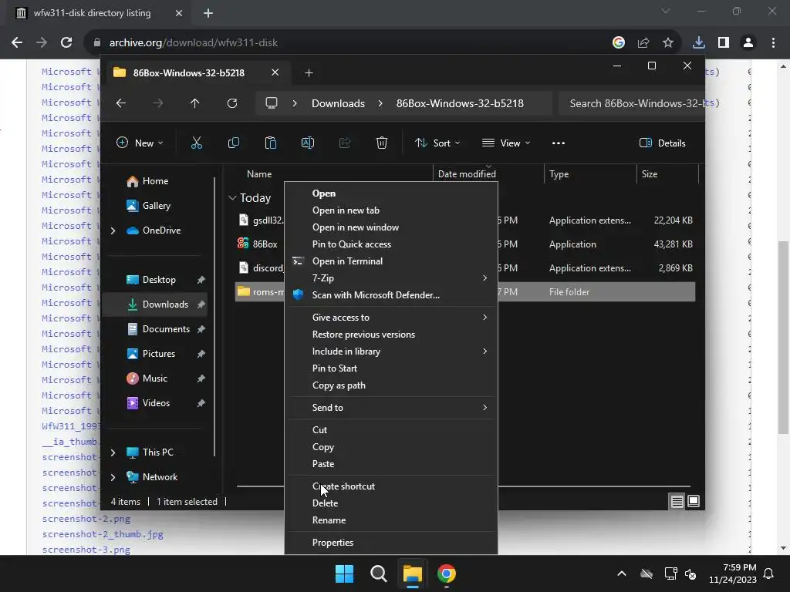Click Downloads in the breadcrumb path
The width and height of the screenshot is (790, 592).
coord(338,103)
